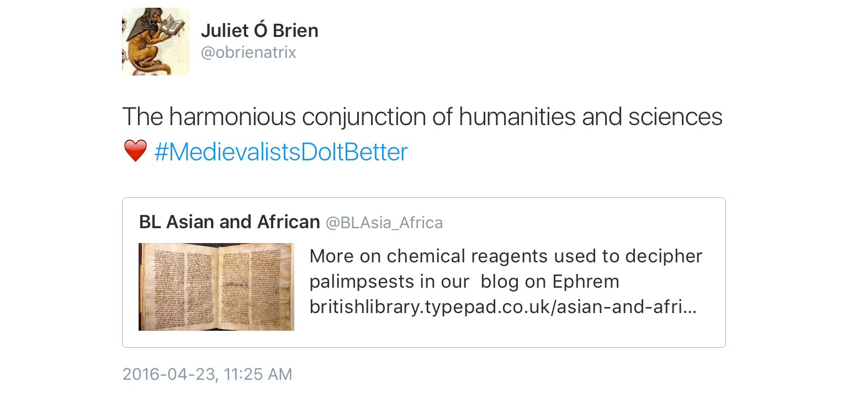Click Juliet Ó Brien's profile avatar
This screenshot has width=848, height=393.
156,41
